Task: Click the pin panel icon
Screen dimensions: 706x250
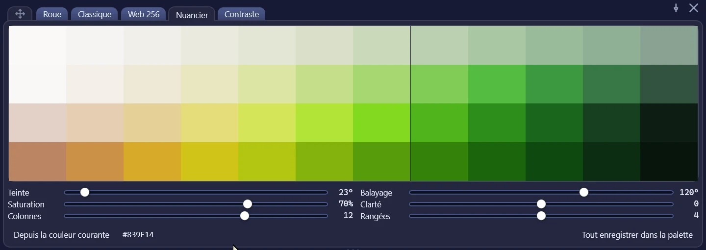Action: [676, 8]
